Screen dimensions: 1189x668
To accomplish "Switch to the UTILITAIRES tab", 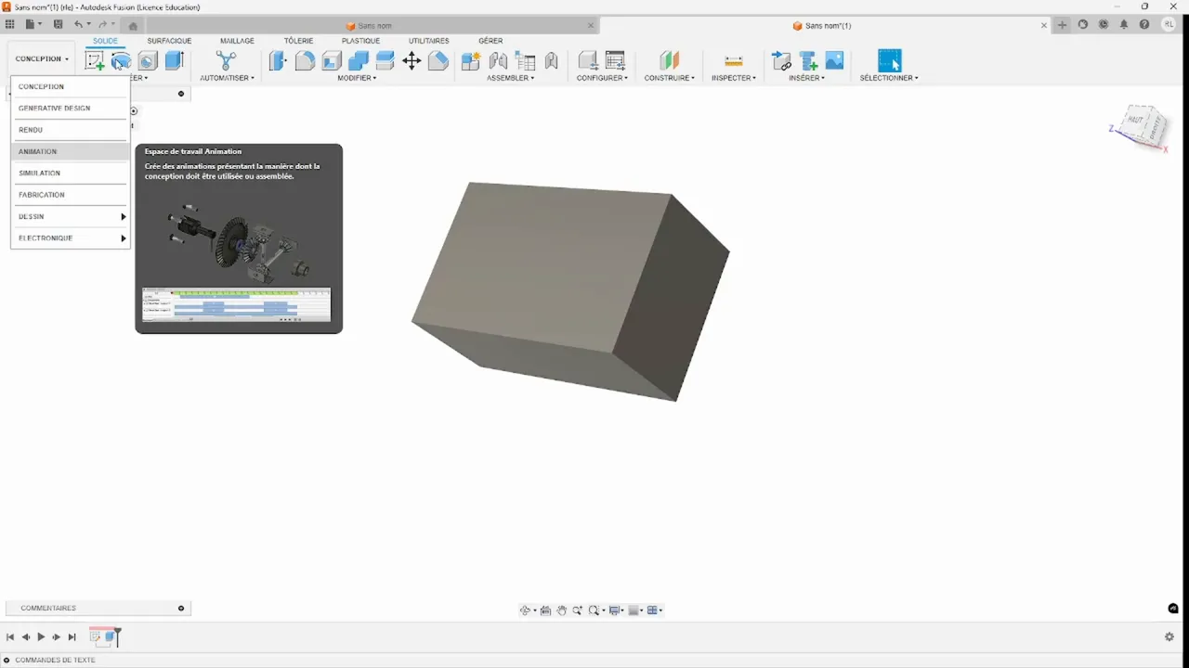I will (x=429, y=41).
